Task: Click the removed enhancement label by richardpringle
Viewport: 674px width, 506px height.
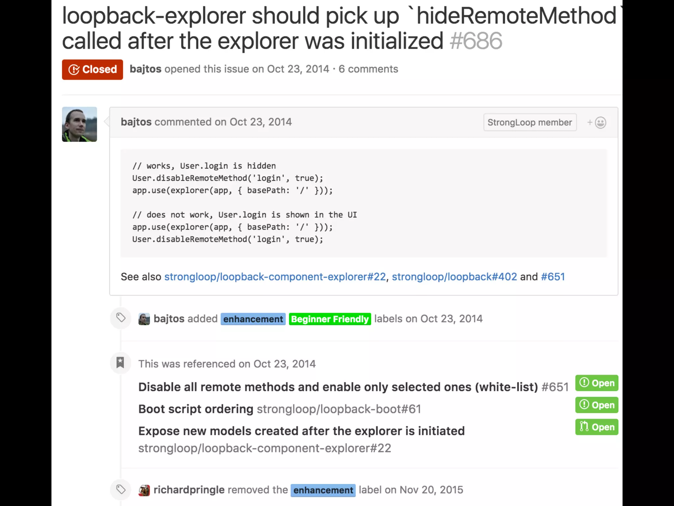Action: (323, 490)
